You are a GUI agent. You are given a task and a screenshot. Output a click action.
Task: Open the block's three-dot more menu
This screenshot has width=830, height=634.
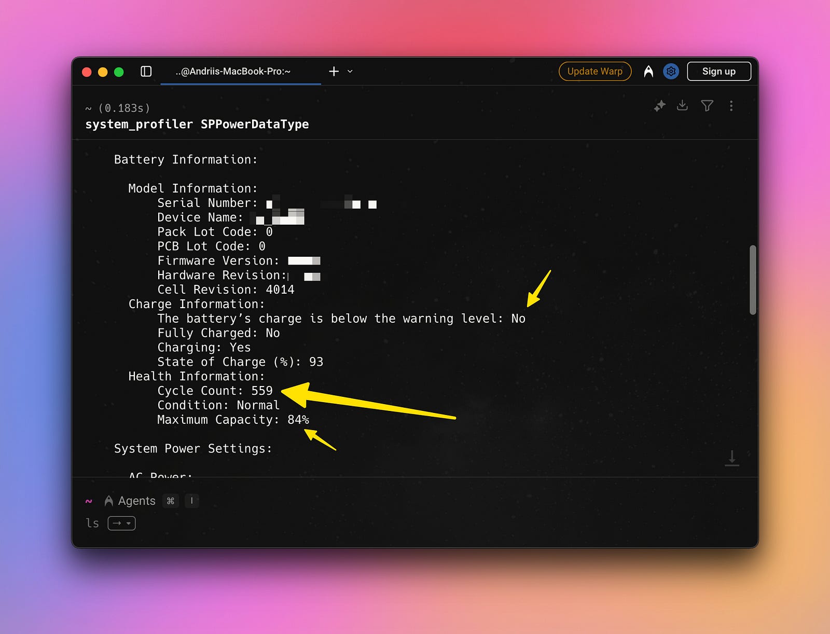[731, 106]
